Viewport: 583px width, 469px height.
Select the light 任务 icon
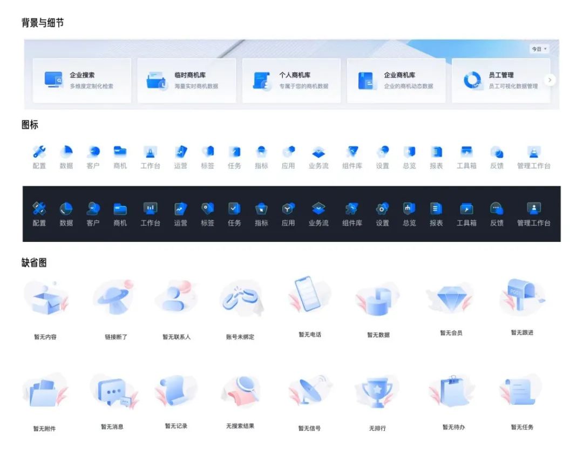click(x=234, y=152)
